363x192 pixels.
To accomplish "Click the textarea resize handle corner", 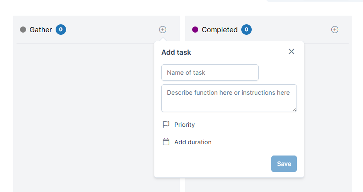I will pyautogui.click(x=294, y=110).
